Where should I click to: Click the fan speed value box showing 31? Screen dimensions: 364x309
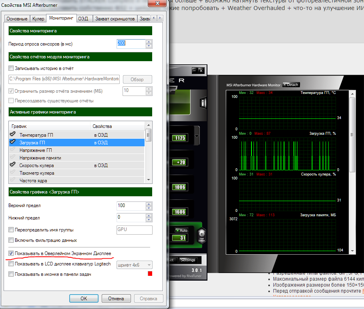pyautogui.click(x=179, y=238)
